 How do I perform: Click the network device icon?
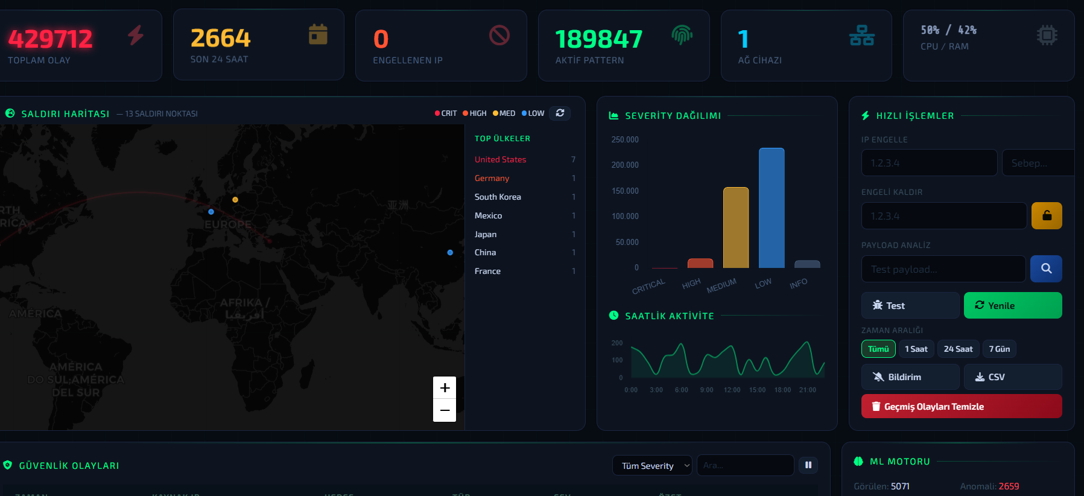pyautogui.click(x=861, y=36)
